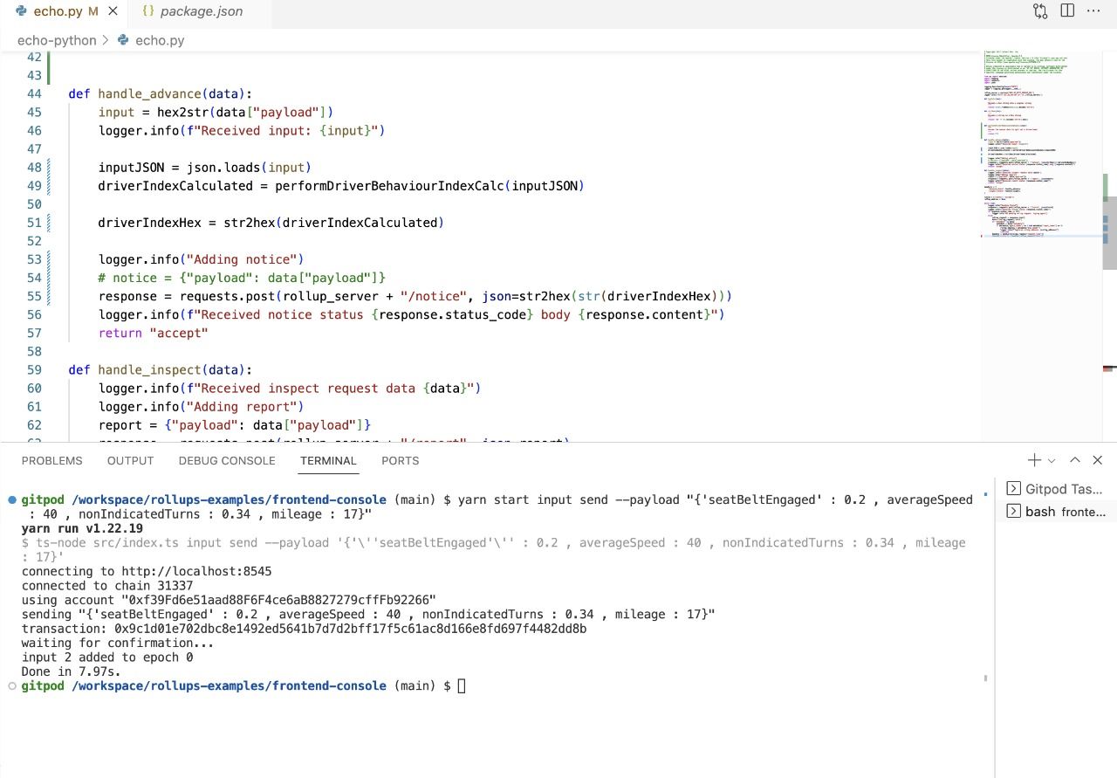The width and height of the screenshot is (1117, 778).
Task: Open the terminal launch profile dropdown chevron
Action: [x=1052, y=460]
